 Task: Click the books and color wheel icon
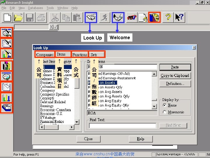click(154, 17)
